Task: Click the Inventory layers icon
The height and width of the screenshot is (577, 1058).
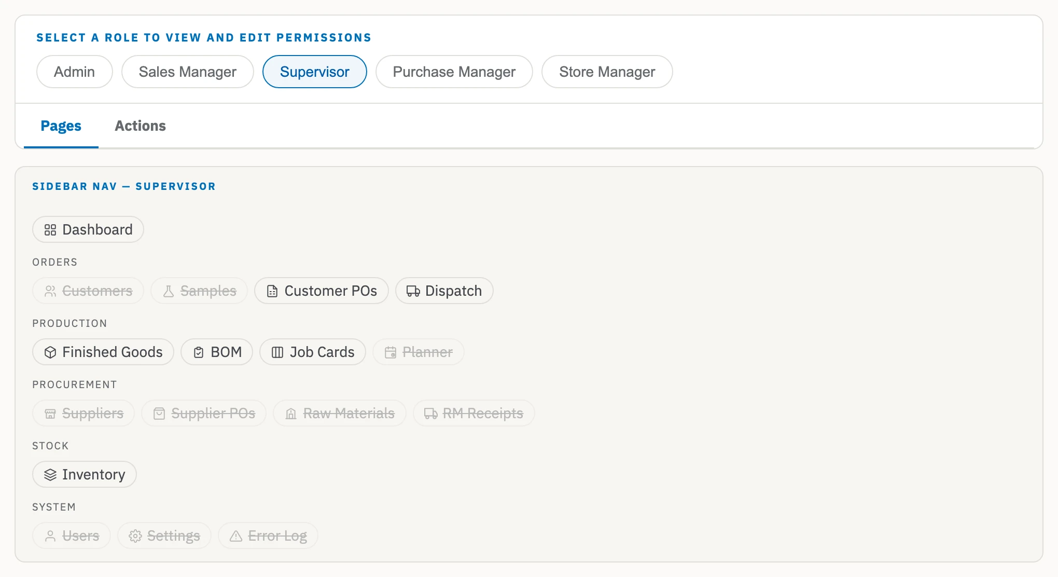Action: pos(50,475)
